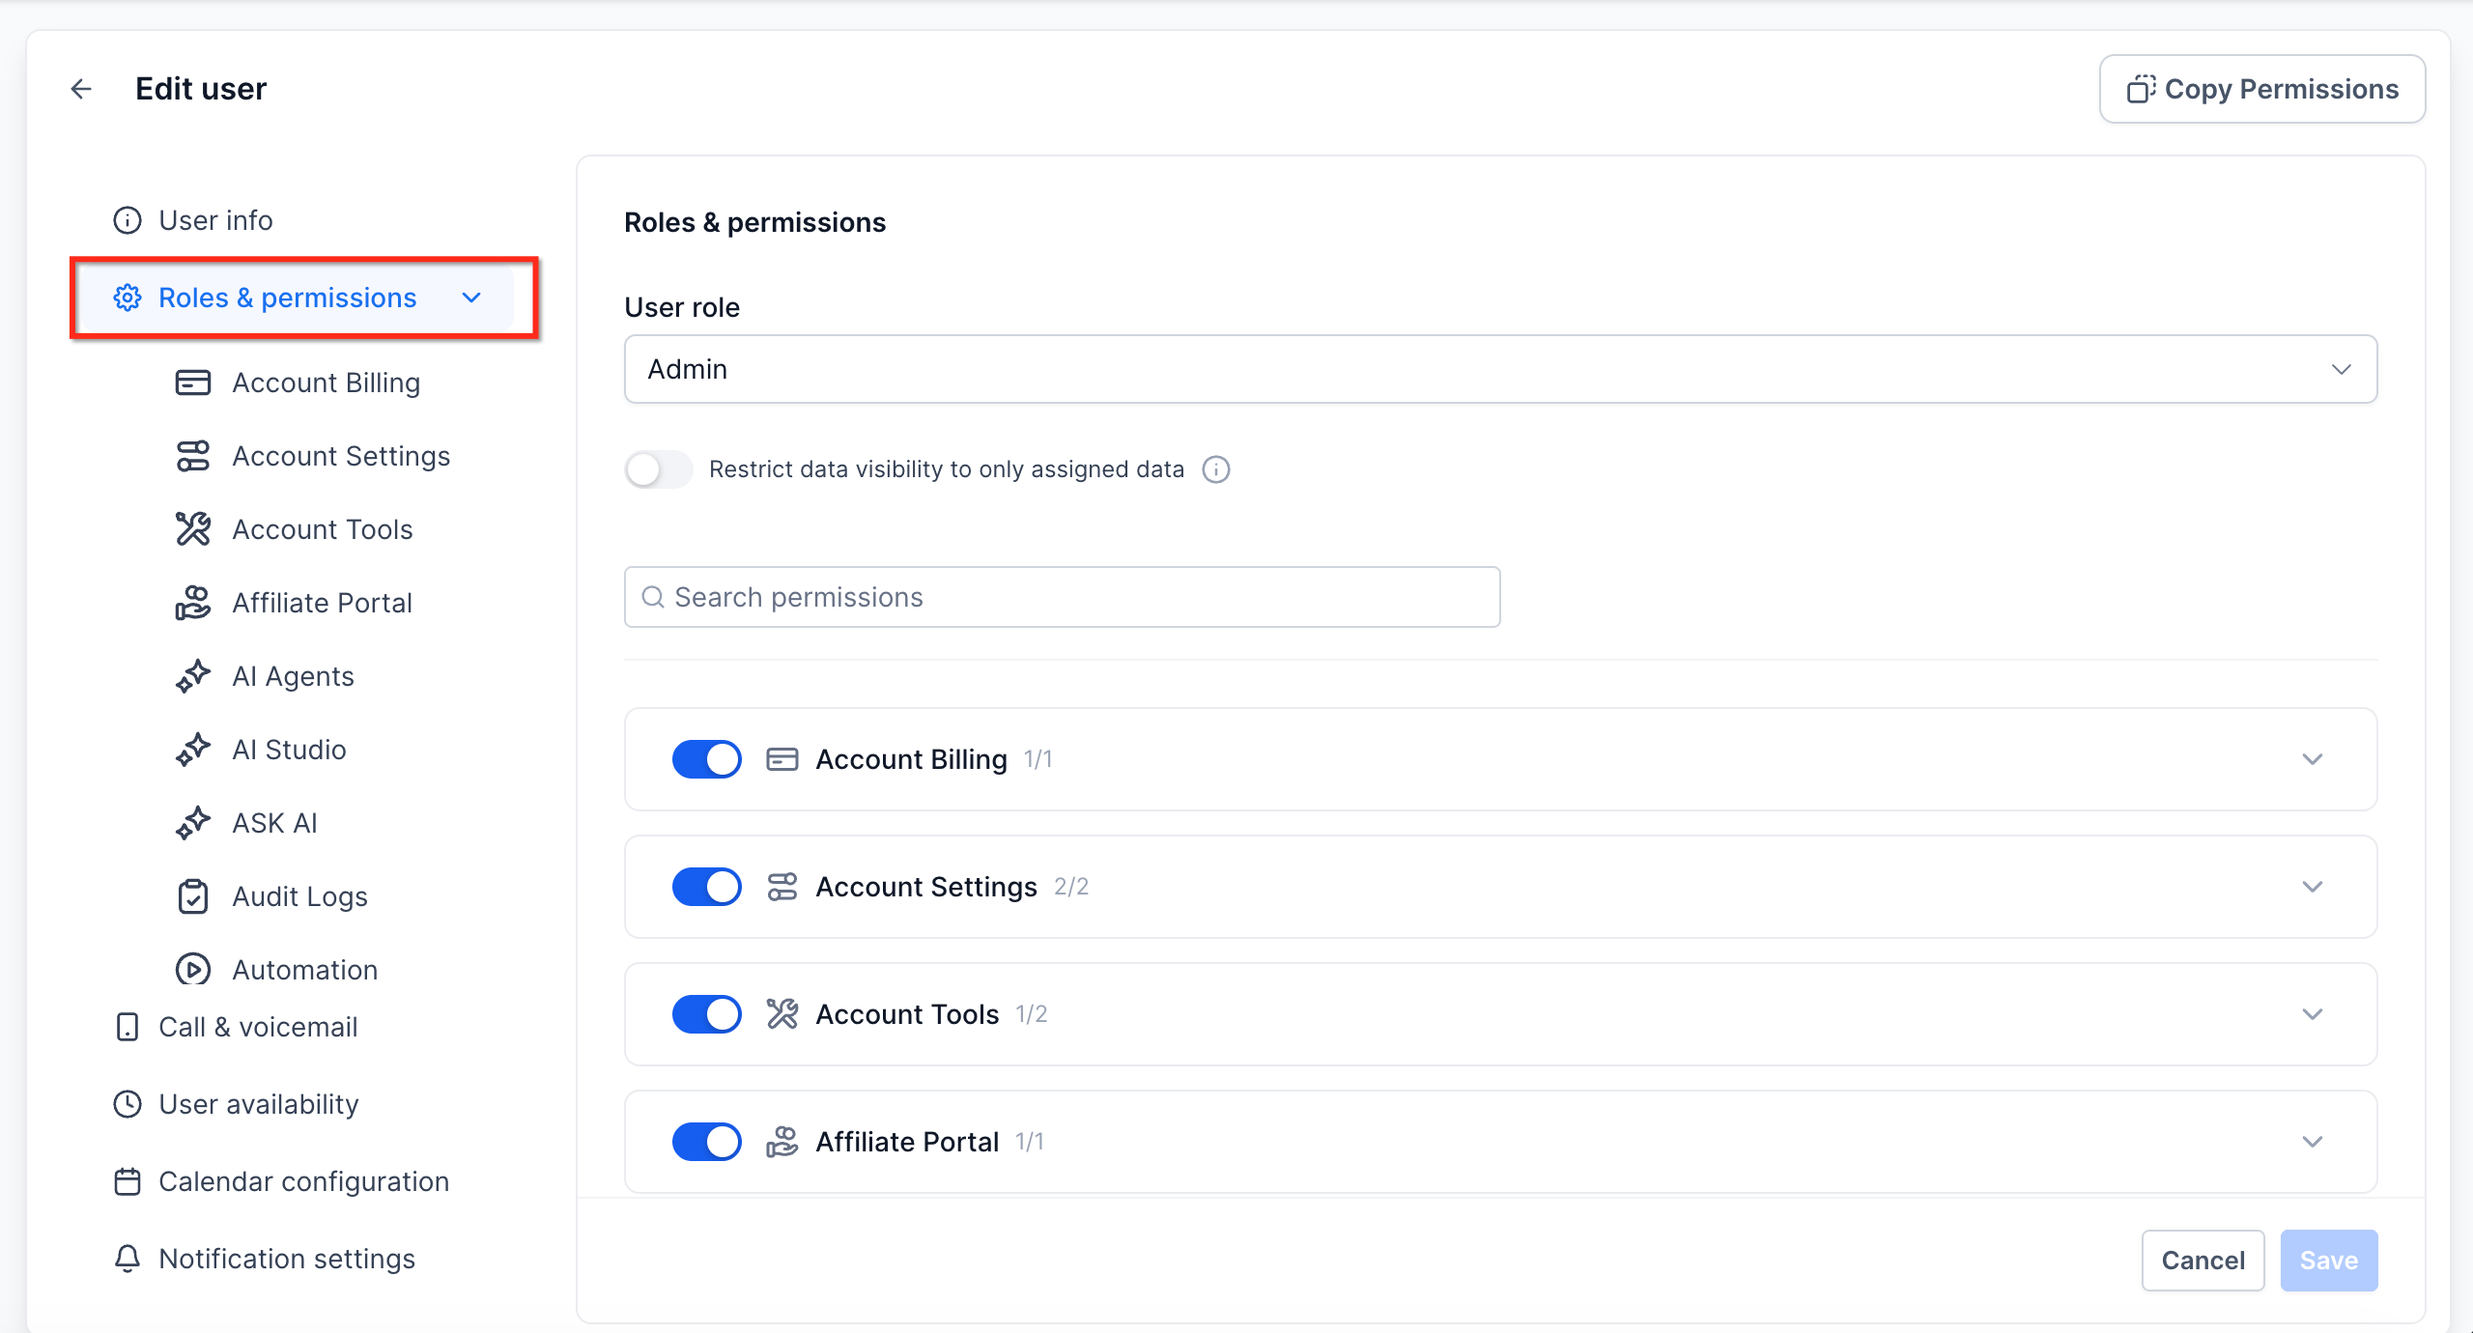Click the Call & voicemail phone icon
This screenshot has height=1333, width=2473.
pyautogui.click(x=128, y=1027)
